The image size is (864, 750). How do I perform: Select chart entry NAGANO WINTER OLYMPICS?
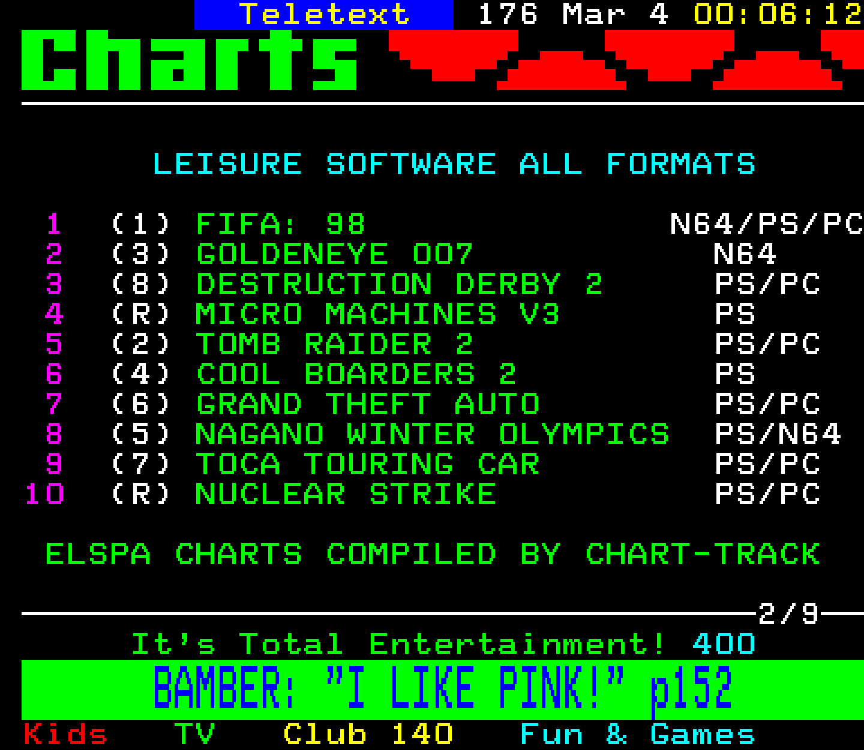(x=433, y=434)
